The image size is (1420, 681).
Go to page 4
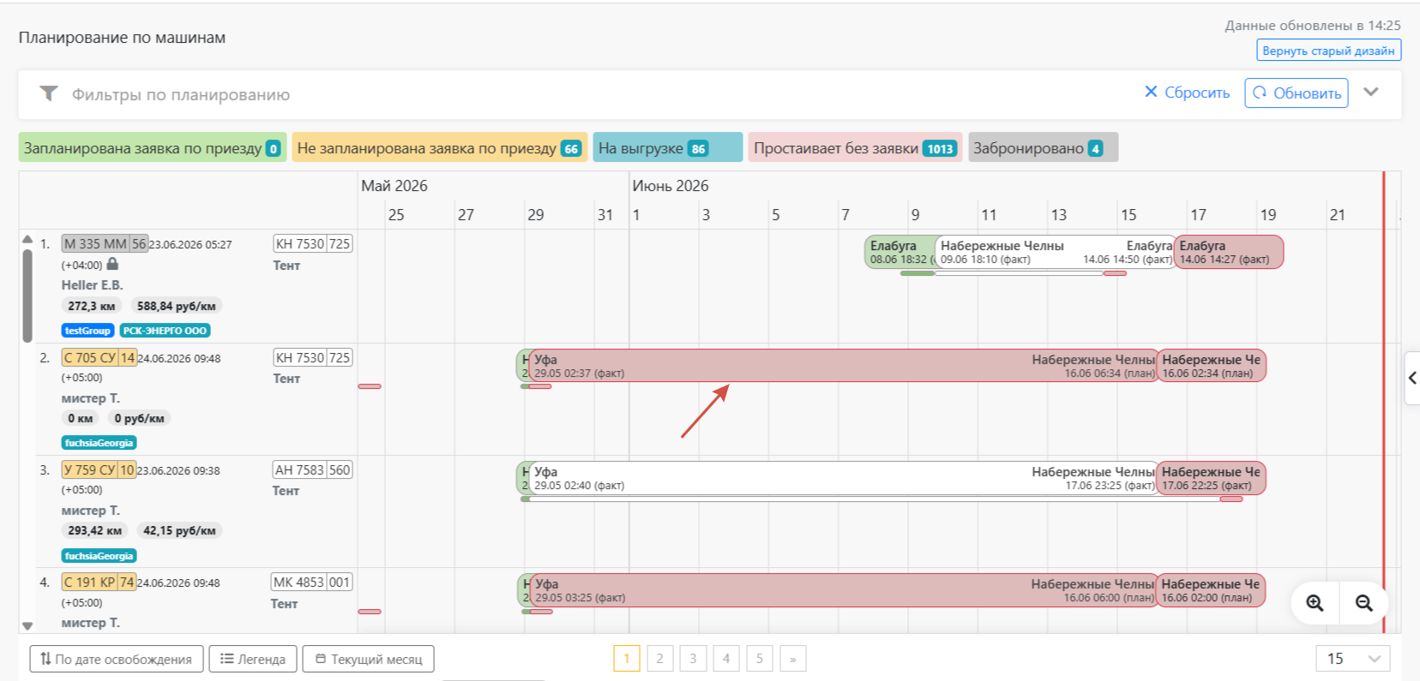[x=726, y=659]
